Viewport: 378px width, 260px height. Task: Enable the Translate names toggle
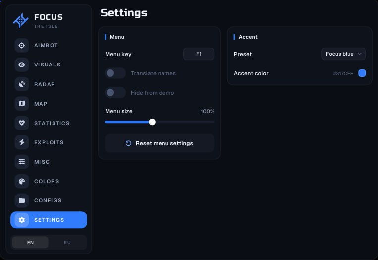[115, 73]
